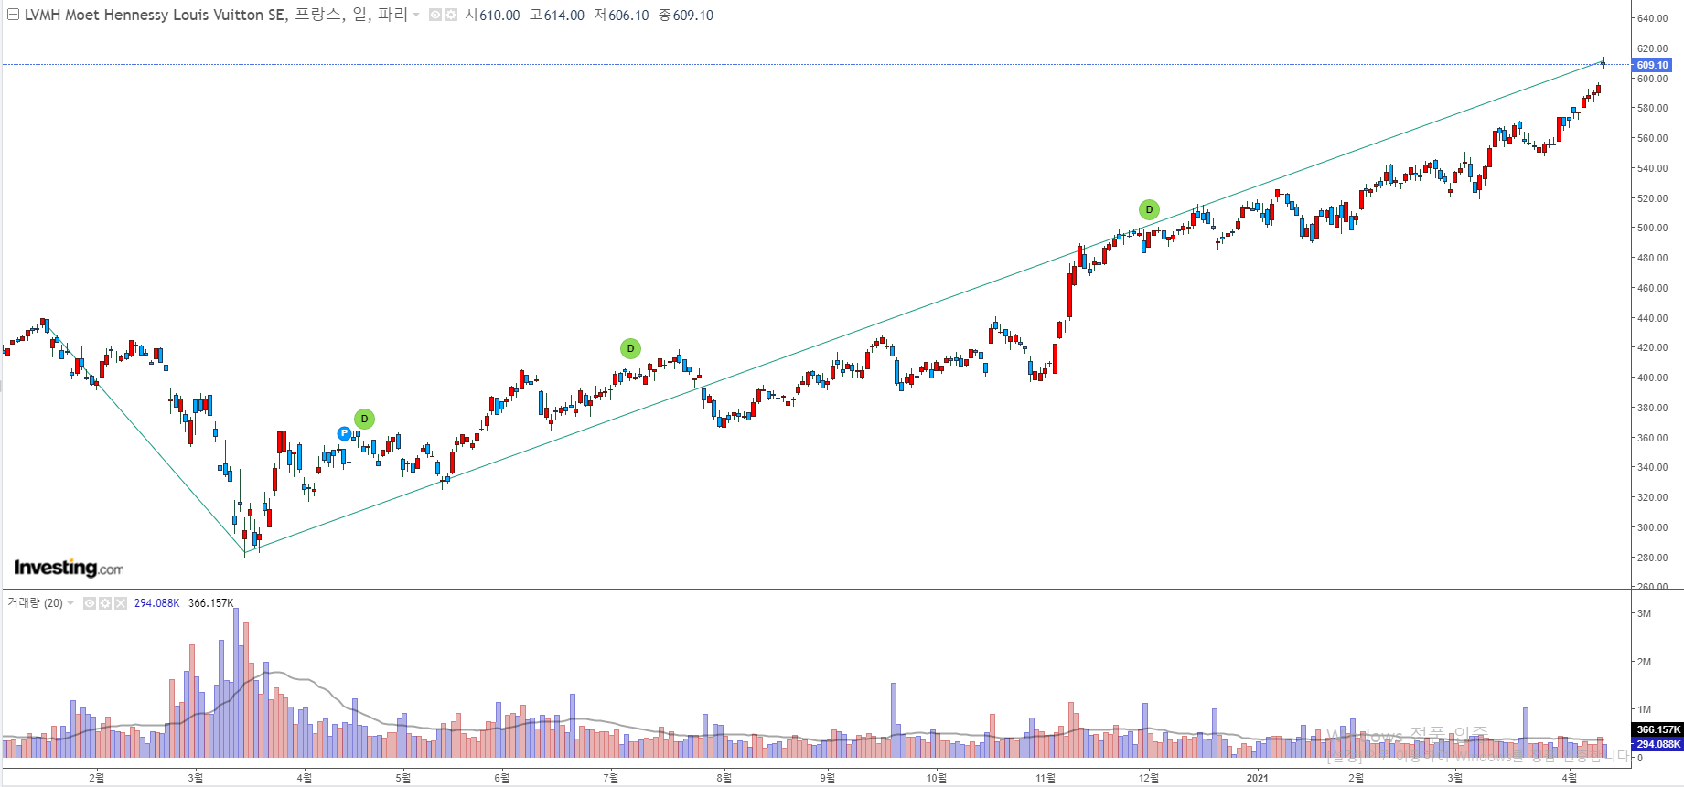Viewport: 1684px width, 787px height.
Task: Click the 11월 label on time axis
Action: click(1046, 778)
